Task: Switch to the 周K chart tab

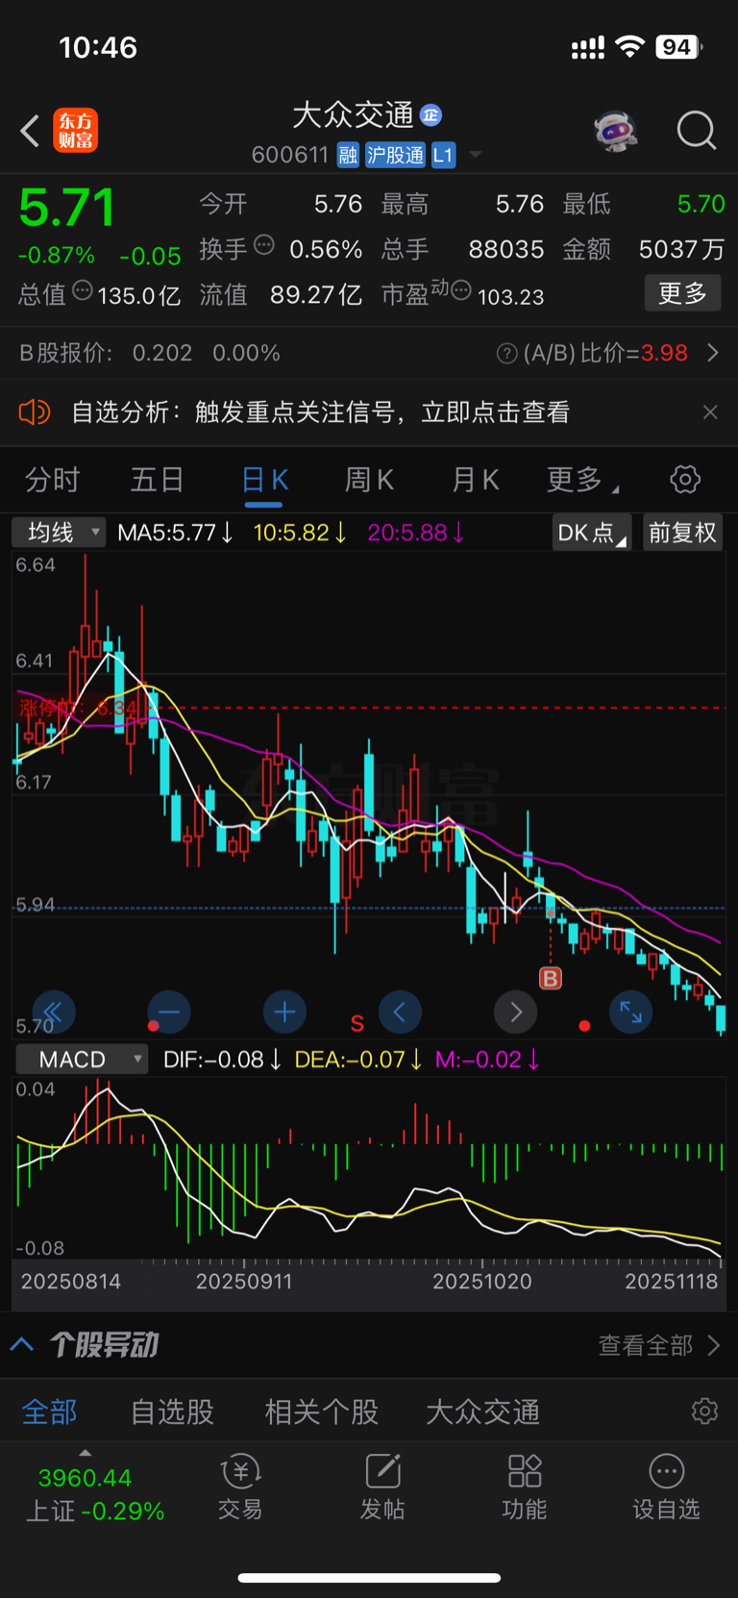Action: (369, 479)
